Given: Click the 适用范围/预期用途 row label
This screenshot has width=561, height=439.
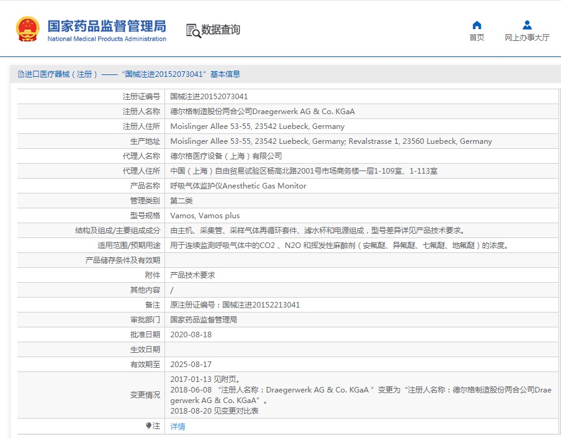Looking at the screenshot, I should coord(129,246).
